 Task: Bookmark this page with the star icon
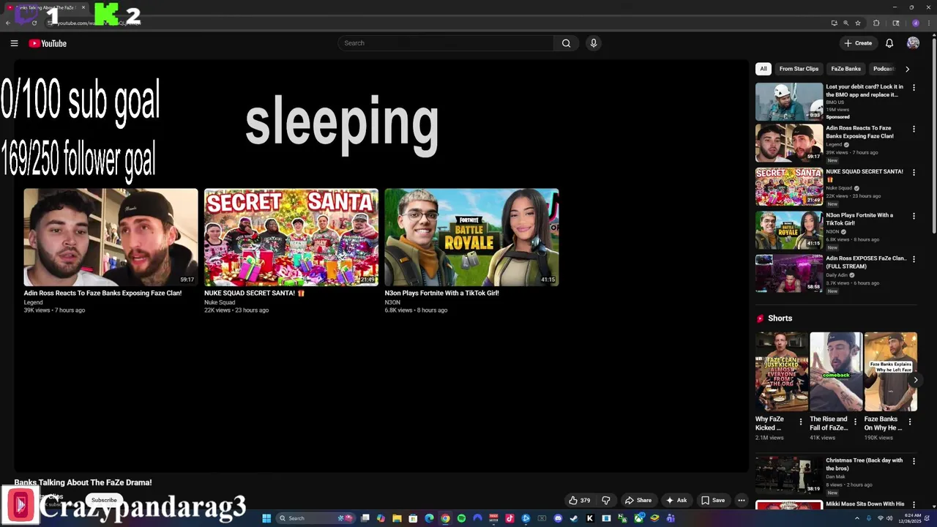[x=858, y=23]
